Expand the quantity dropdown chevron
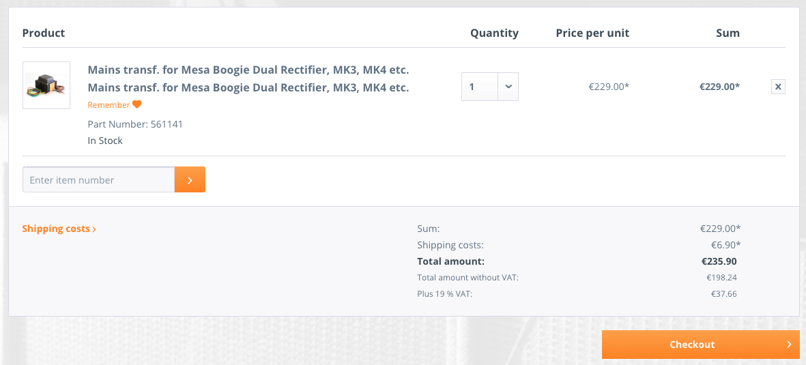The width and height of the screenshot is (806, 365). [508, 87]
